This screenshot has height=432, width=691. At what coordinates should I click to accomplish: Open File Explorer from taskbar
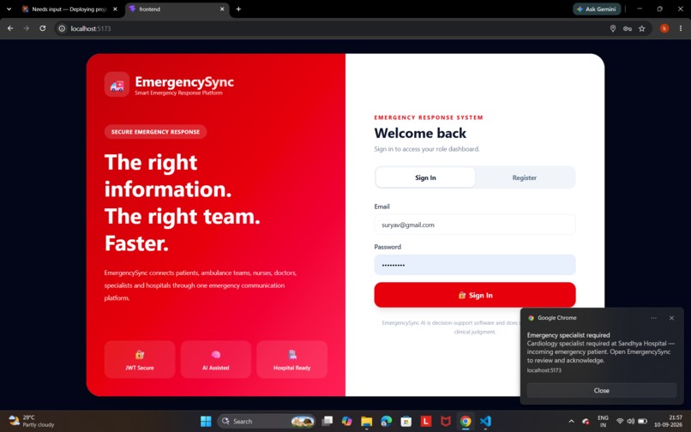pos(367,422)
